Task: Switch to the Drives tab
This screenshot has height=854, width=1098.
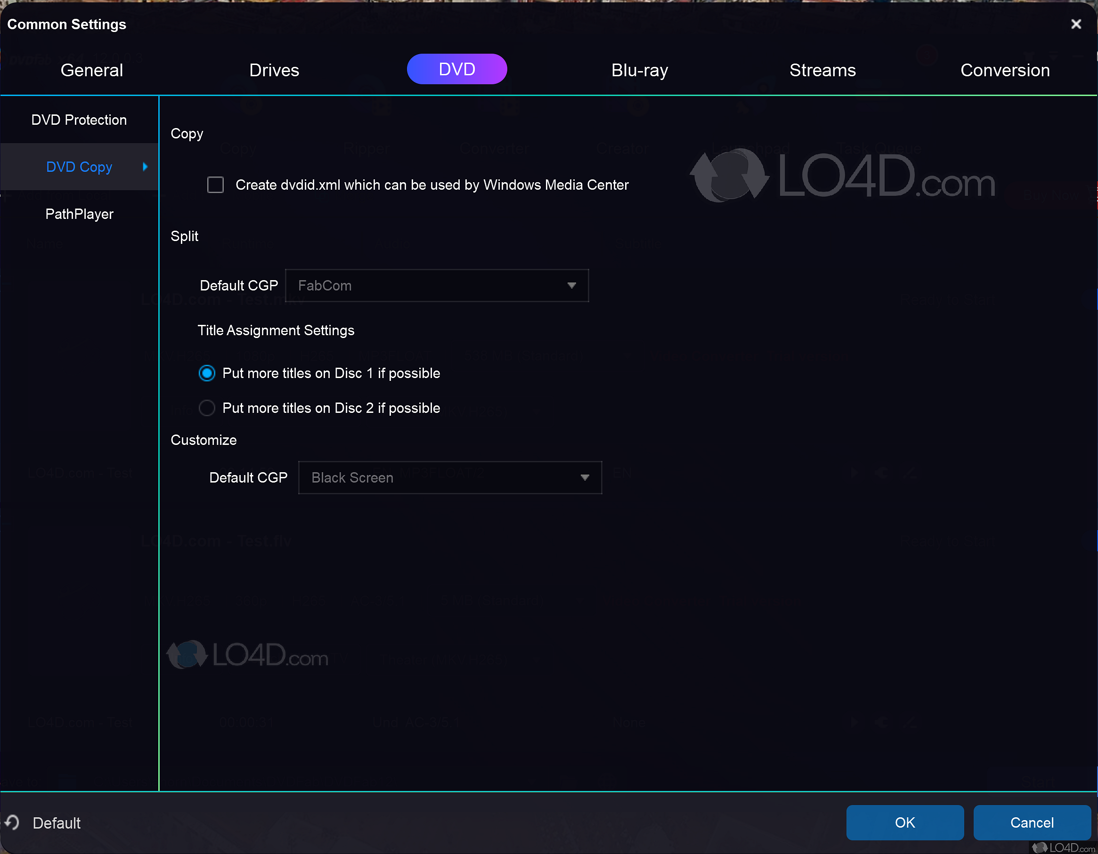Action: click(274, 70)
